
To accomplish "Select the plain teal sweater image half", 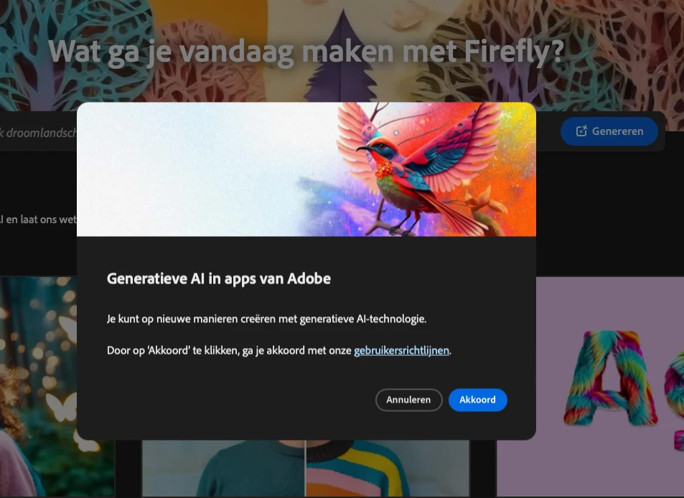I will pyautogui.click(x=223, y=468).
